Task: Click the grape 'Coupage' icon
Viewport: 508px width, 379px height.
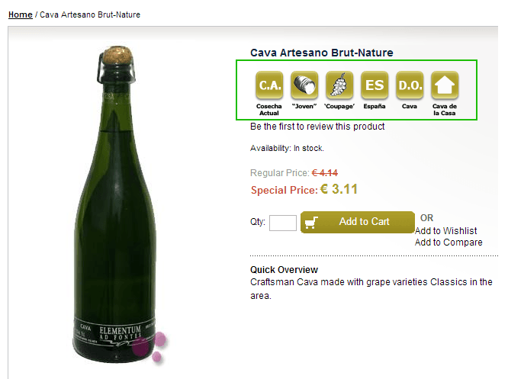Action: coord(339,85)
